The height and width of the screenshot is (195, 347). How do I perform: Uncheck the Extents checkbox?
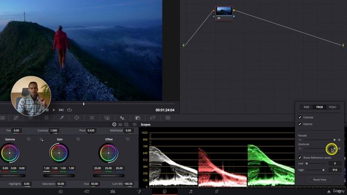tap(300, 124)
